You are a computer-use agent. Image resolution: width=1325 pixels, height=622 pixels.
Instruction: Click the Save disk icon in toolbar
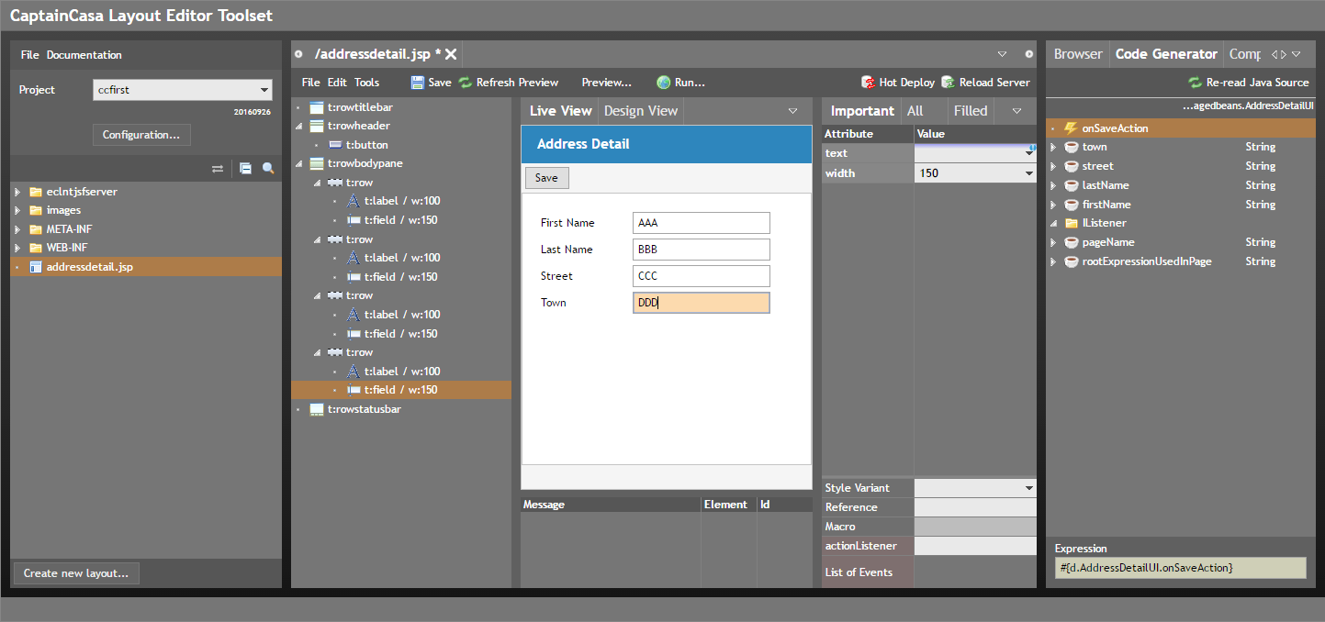[418, 83]
